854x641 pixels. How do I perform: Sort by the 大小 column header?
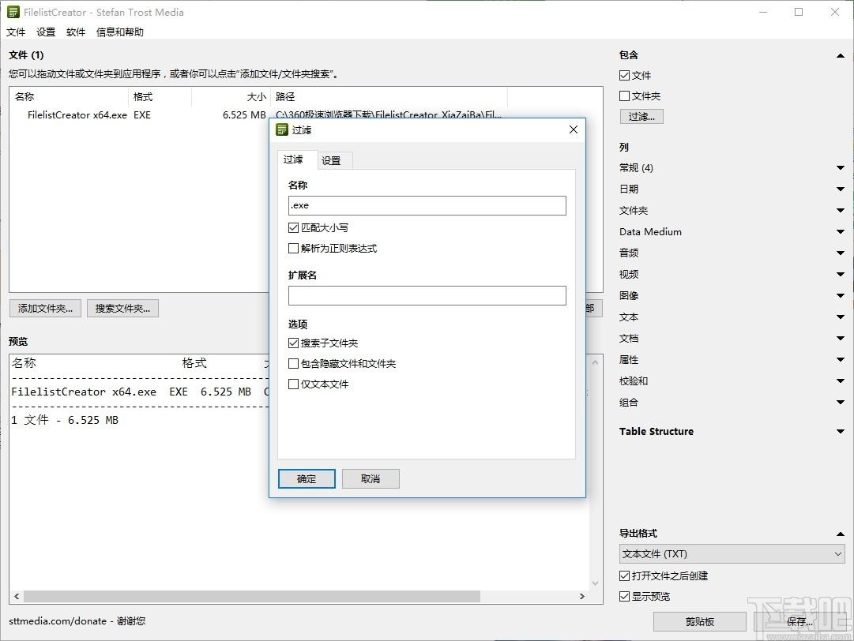pos(231,97)
